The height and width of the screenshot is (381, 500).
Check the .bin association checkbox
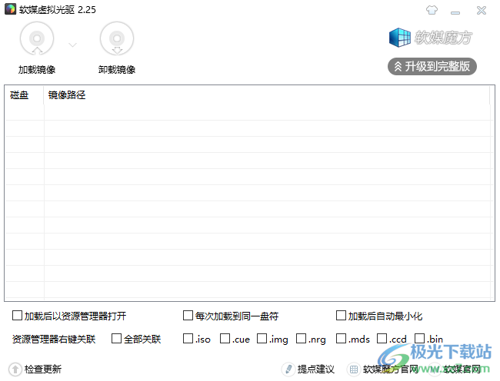(420, 338)
